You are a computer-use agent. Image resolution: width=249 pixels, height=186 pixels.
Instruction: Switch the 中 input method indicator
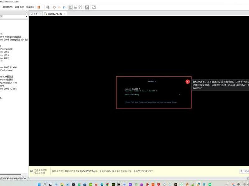point(239,184)
